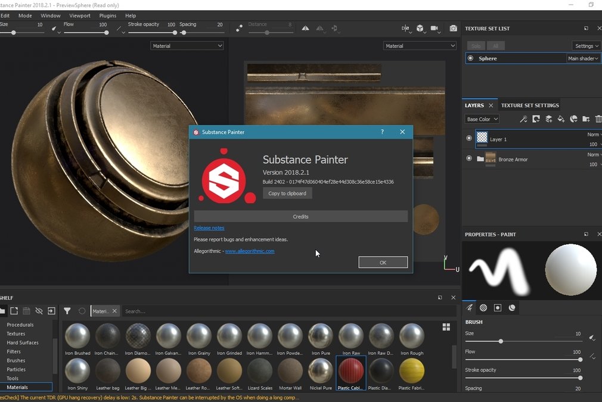Open the Base Color channel dropdown
Viewport: 602px width, 402px height.
(482, 119)
